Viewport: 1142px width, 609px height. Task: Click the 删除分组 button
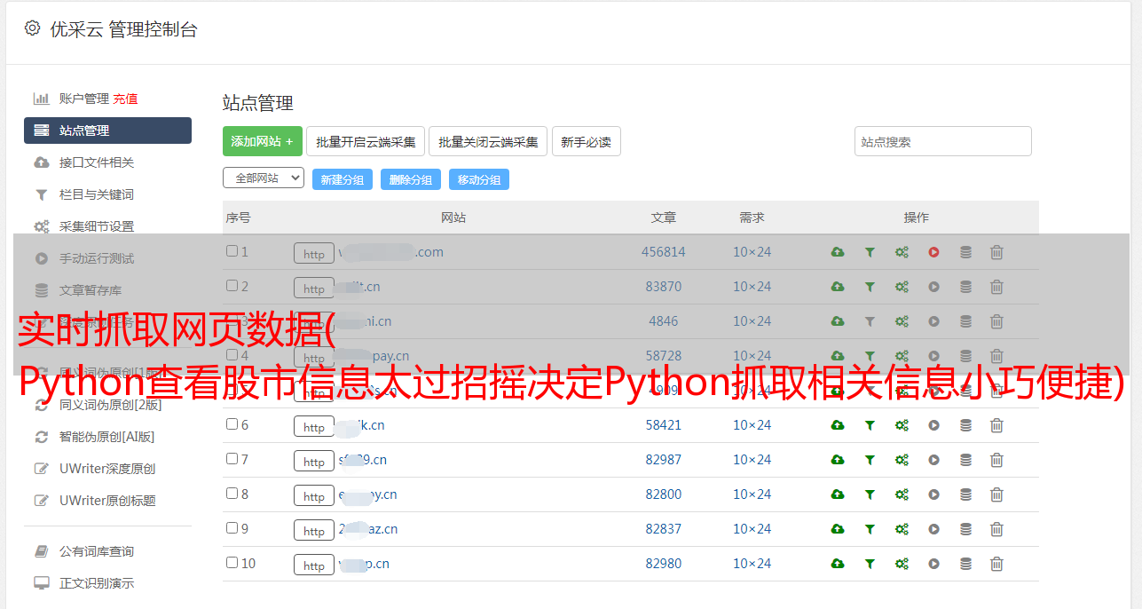[x=411, y=179]
